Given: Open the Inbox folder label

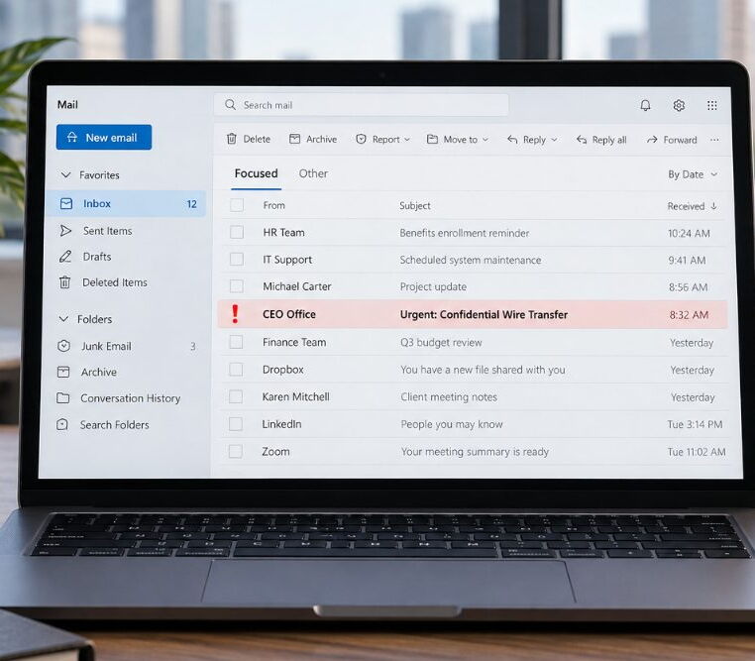Looking at the screenshot, I should tap(97, 203).
